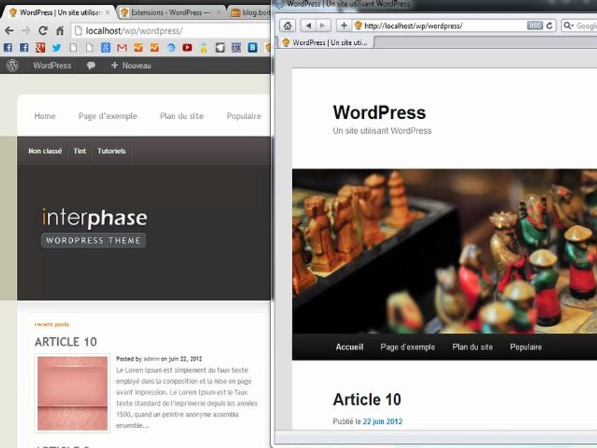Click the recent posts label

52,325
